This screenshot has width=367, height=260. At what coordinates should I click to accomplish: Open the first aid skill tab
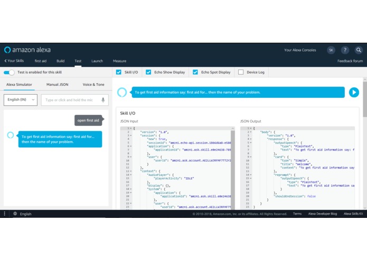pos(41,61)
